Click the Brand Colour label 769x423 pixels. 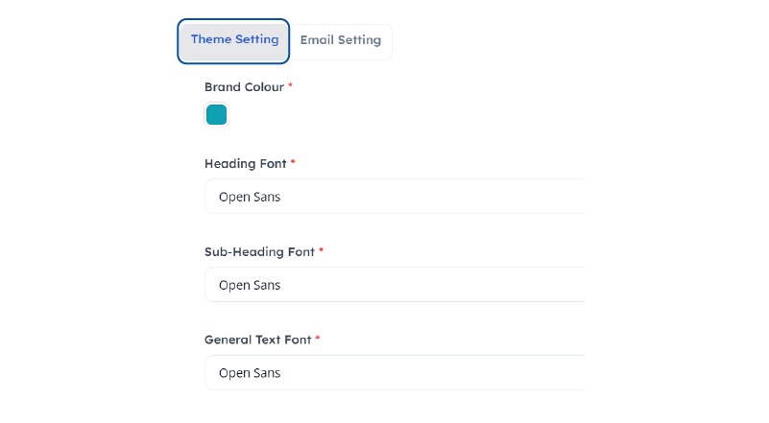[244, 87]
